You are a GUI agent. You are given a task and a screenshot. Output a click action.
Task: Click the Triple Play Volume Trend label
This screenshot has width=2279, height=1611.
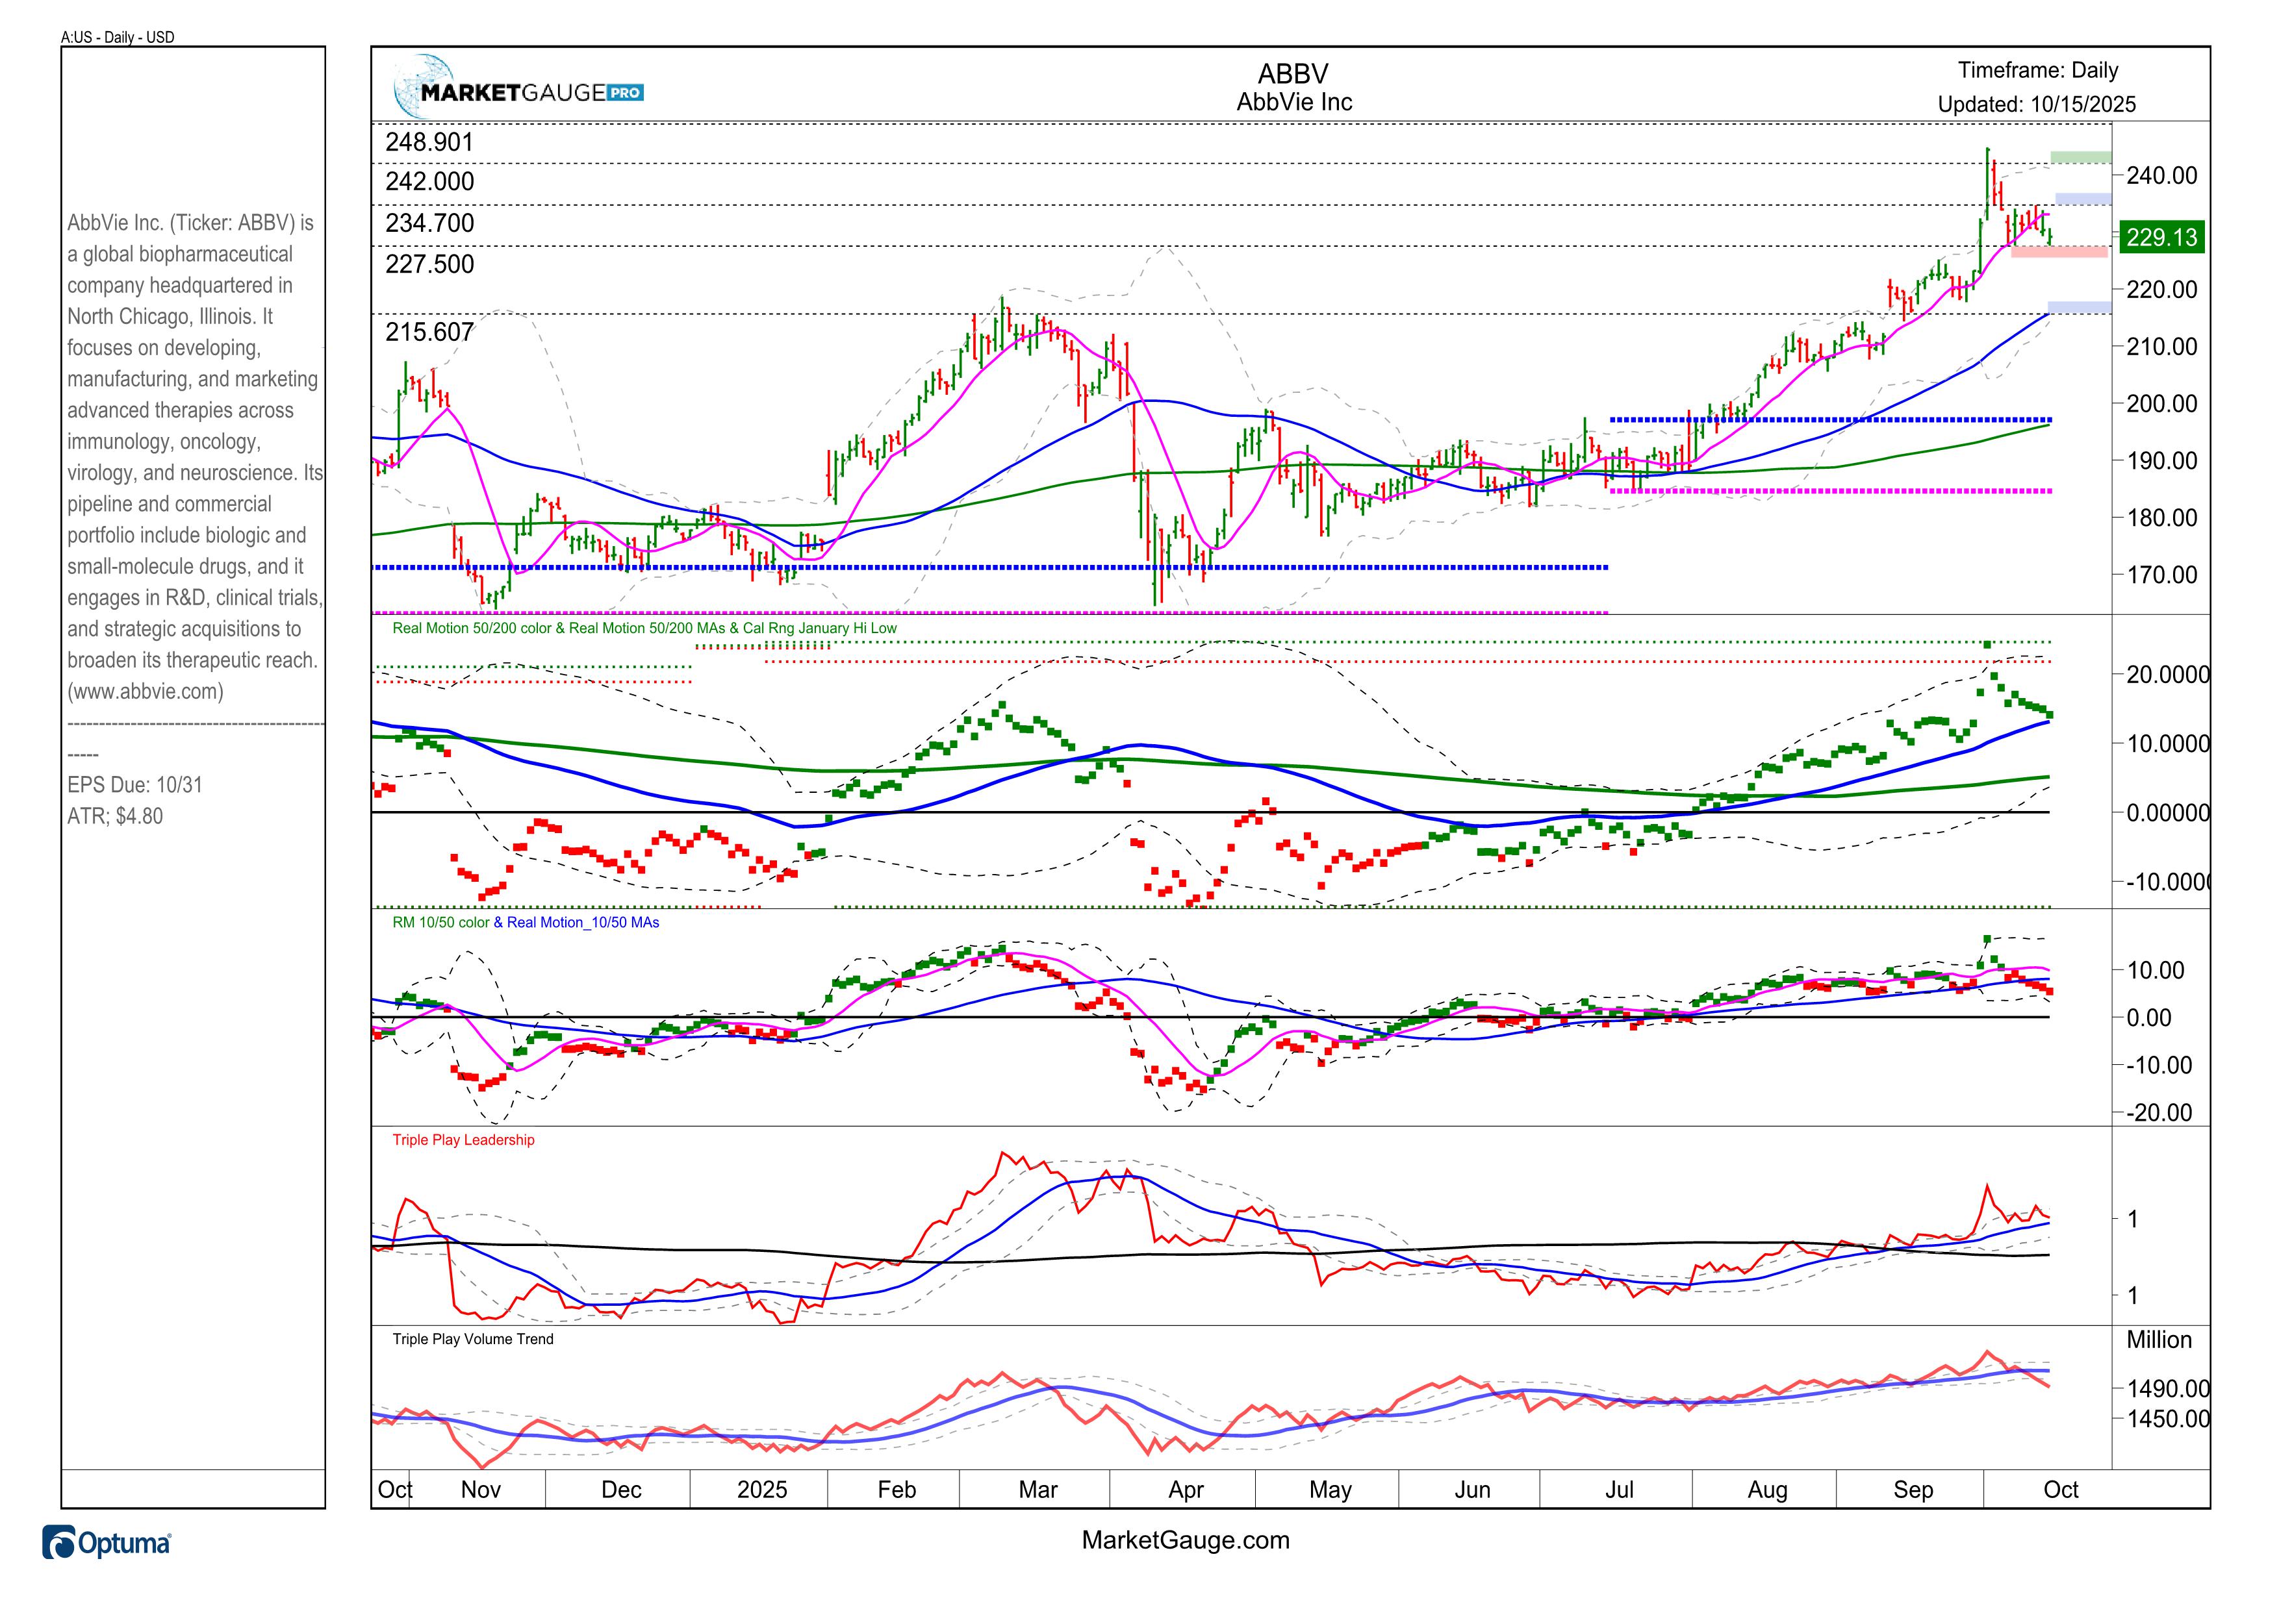[x=472, y=1339]
